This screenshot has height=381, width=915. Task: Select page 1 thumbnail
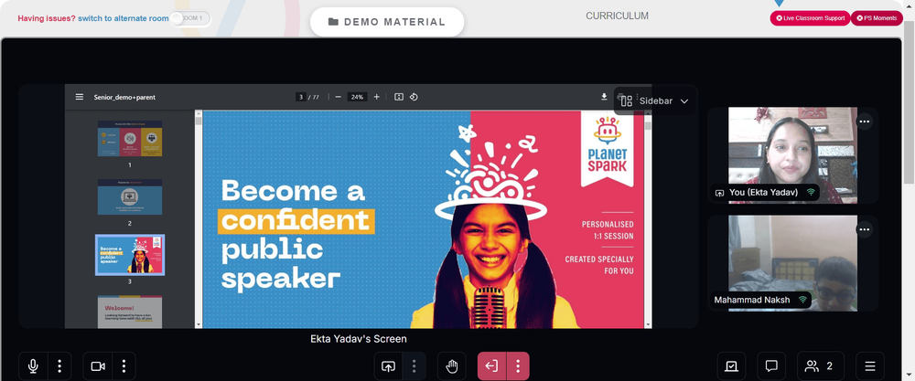click(130, 139)
